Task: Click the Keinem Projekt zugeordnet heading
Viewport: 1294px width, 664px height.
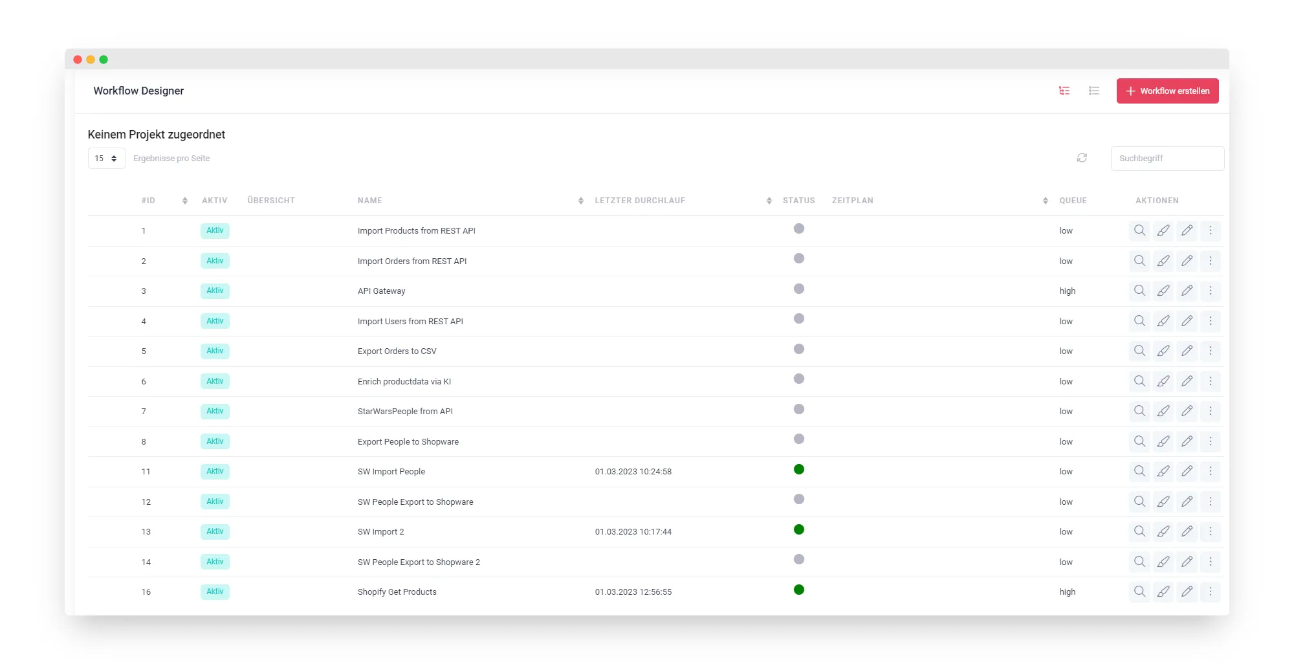Action: 157,135
